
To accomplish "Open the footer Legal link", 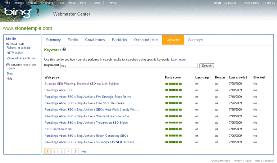I will coord(248,161).
